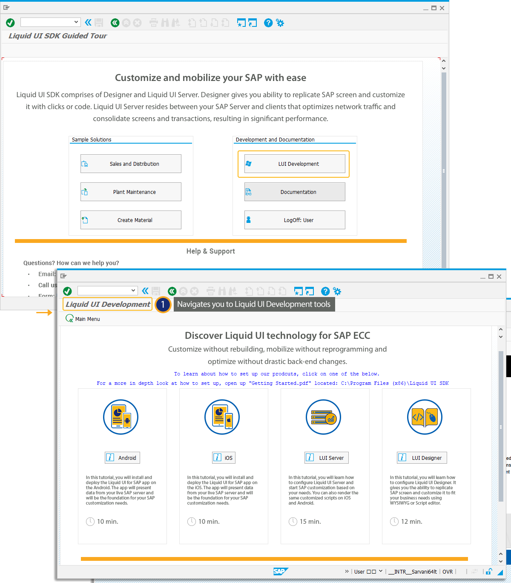Click the lock icon in status bar
Screen dimensions: 511x583
click(489, 571)
